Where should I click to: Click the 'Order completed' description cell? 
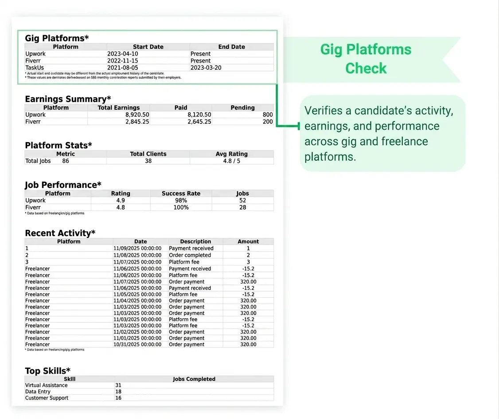[190, 255]
